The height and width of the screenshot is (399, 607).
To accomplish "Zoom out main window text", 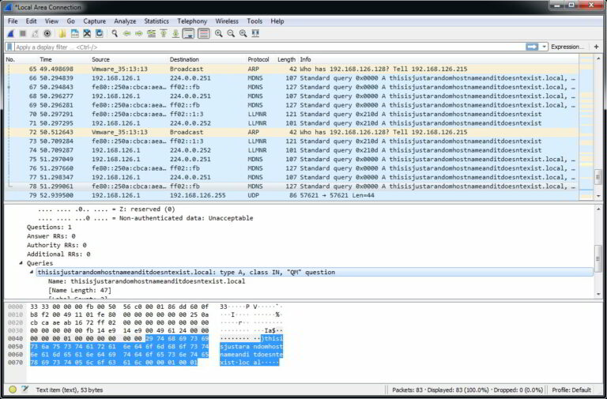I will click(x=231, y=34).
